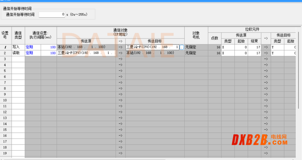Select row 1 source 本站(192.168.1.100)
This screenshot has height=160, width=302.
[x=86, y=47]
